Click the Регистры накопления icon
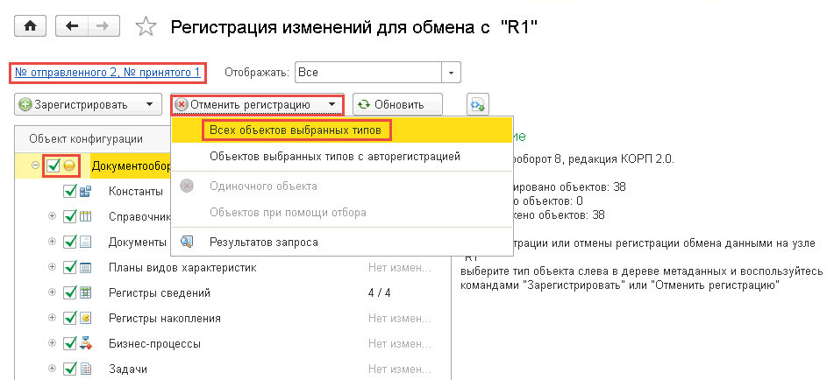The height and width of the screenshot is (380, 827). (x=85, y=319)
